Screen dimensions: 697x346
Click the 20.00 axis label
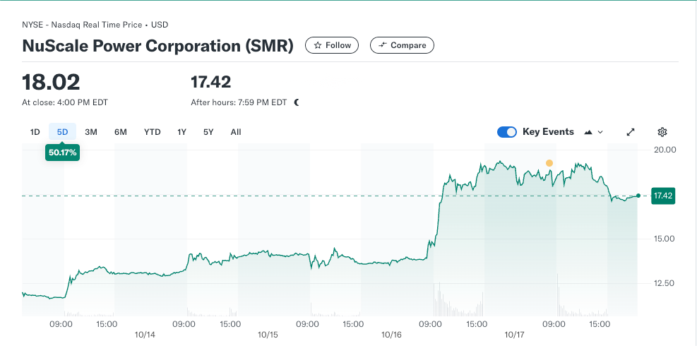(665, 150)
